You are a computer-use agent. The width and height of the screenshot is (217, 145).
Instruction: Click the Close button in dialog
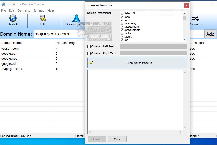[117, 139]
